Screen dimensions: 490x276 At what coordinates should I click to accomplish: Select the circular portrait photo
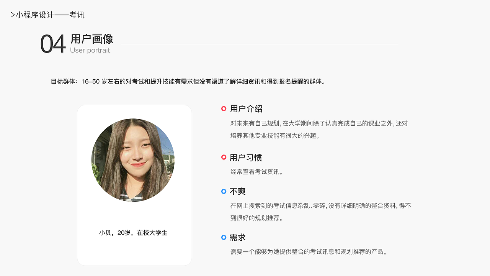[133, 160]
